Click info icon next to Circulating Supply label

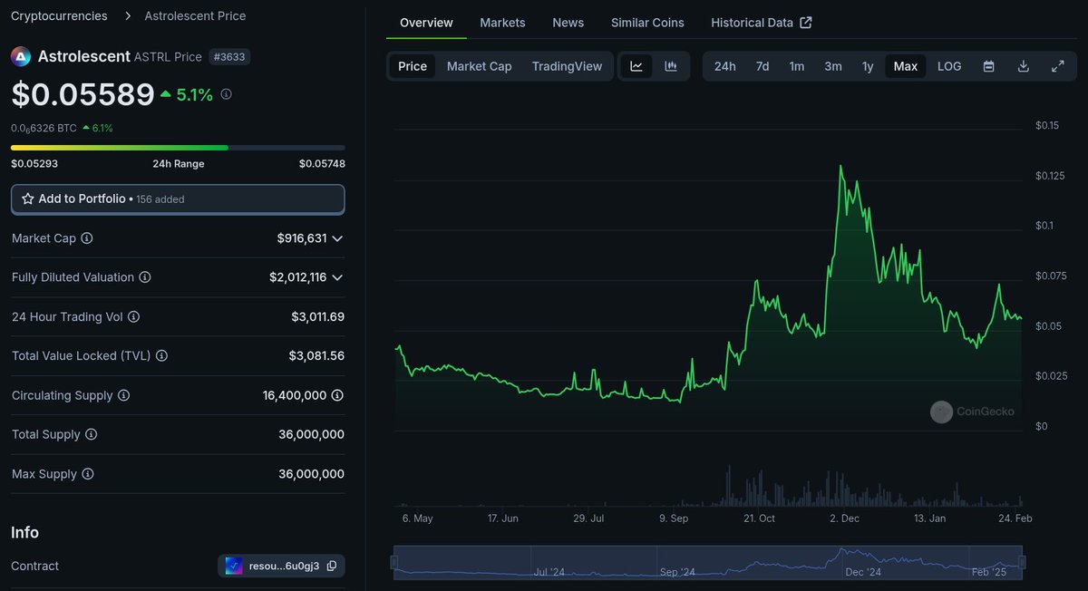(124, 396)
